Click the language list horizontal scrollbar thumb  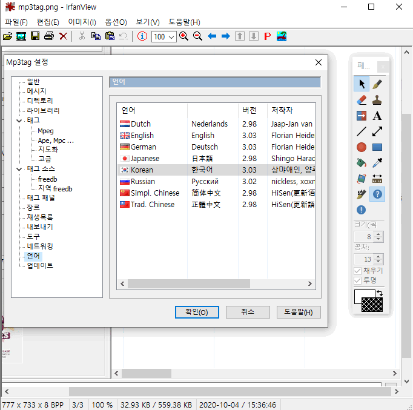pyautogui.click(x=189, y=283)
